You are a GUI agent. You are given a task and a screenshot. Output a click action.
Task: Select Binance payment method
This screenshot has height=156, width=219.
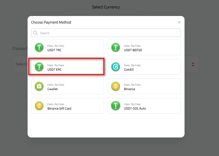[x=144, y=86]
